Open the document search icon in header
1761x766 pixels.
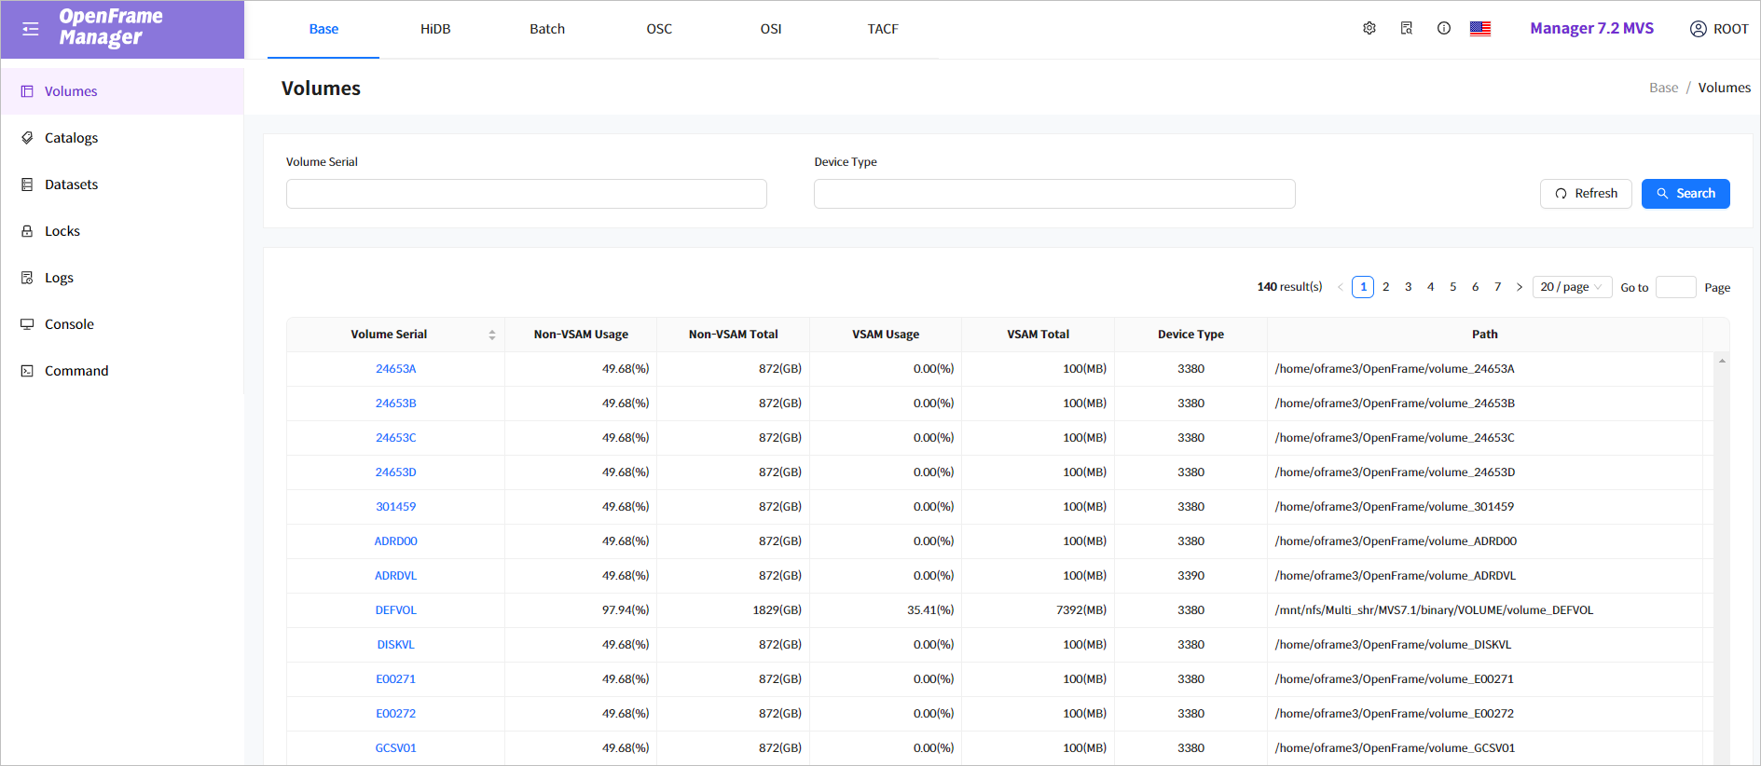[x=1407, y=29]
